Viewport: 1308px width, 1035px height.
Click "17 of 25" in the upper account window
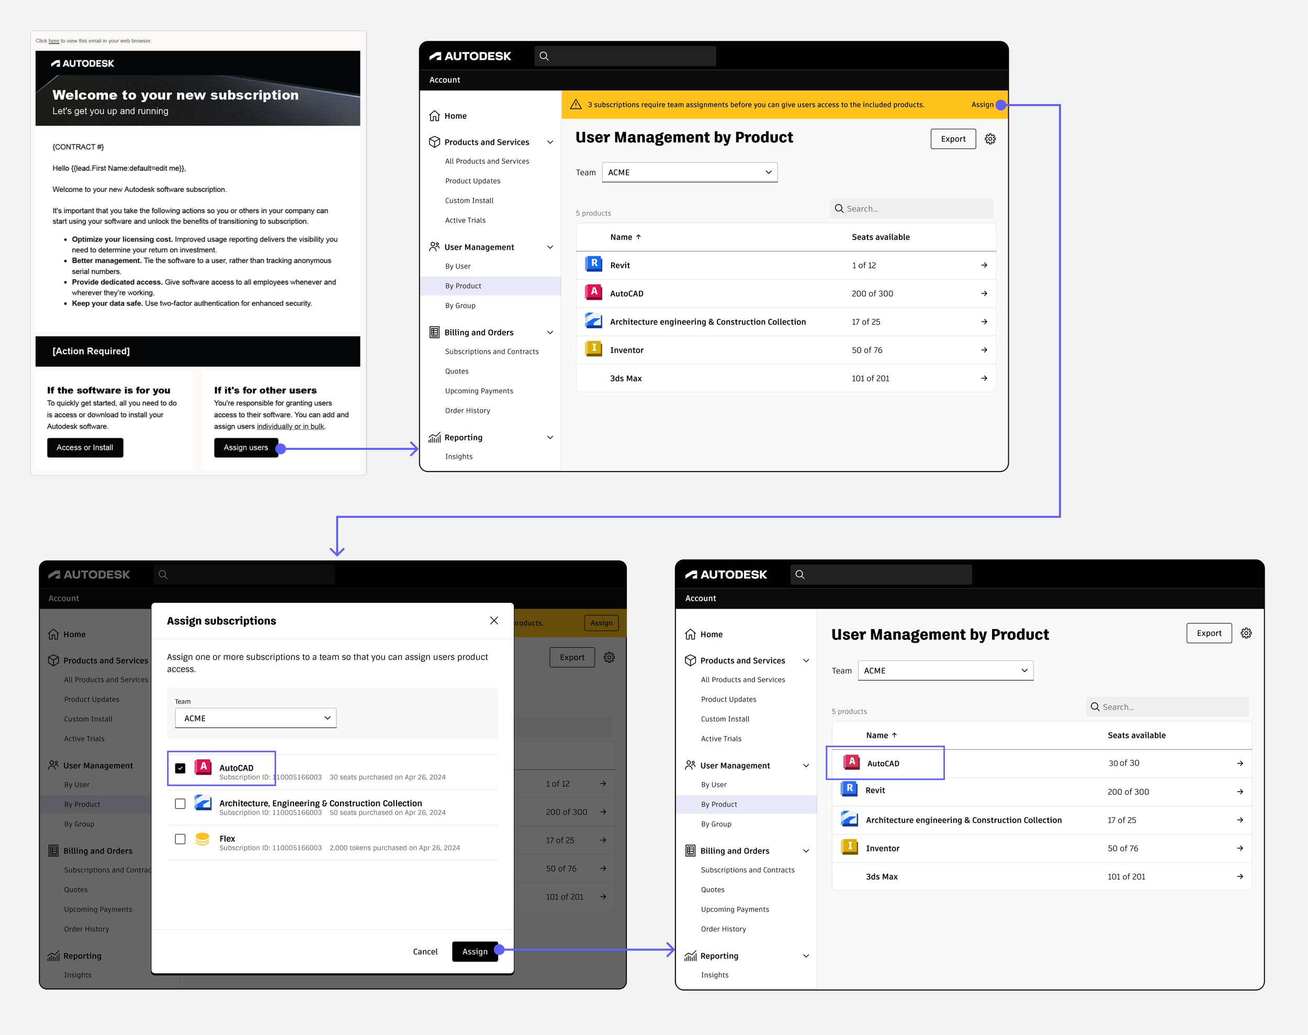click(x=866, y=322)
